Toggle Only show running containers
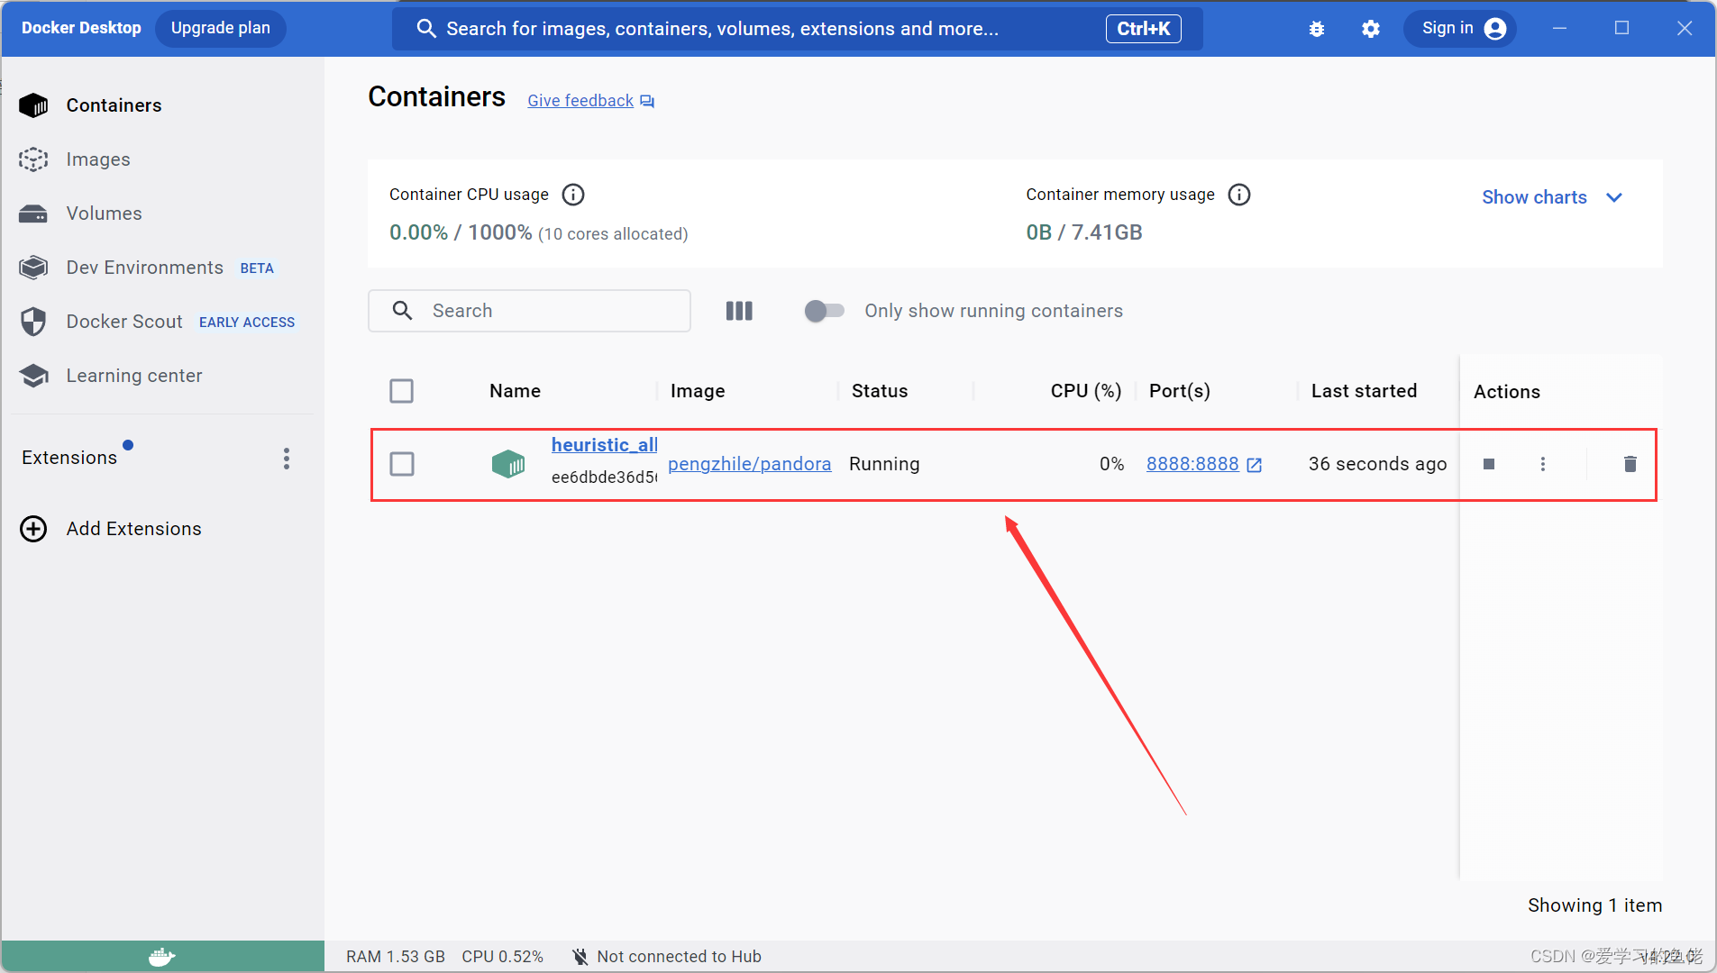 point(824,311)
